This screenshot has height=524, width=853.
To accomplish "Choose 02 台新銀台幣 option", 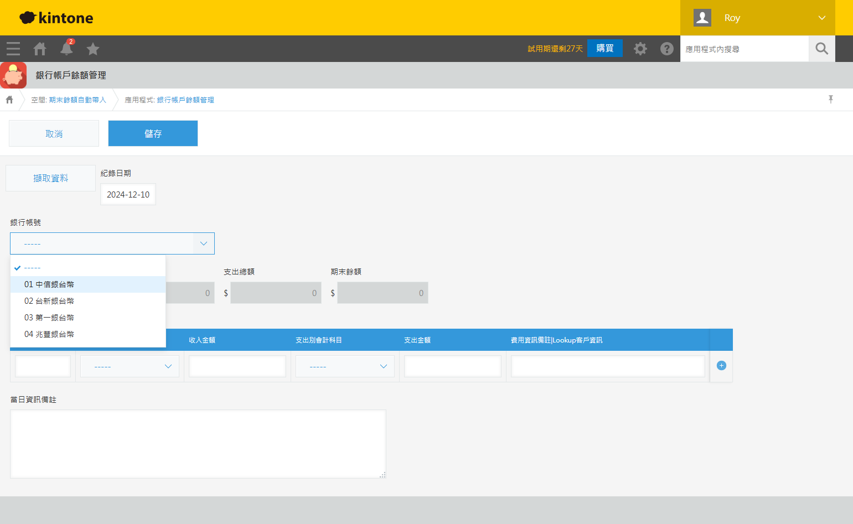I will tap(88, 301).
